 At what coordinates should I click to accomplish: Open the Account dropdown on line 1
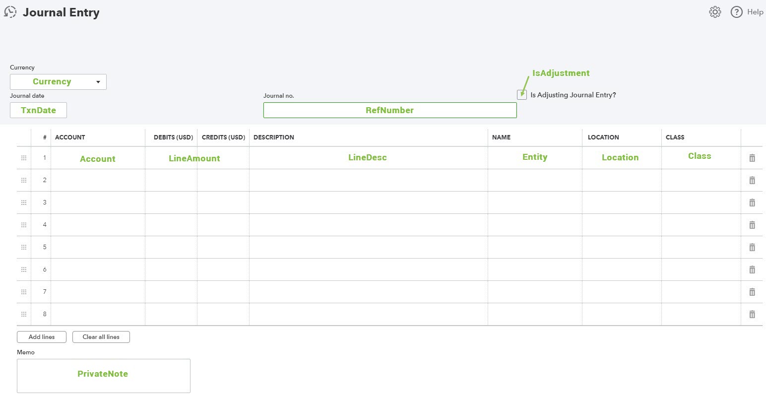tap(98, 158)
